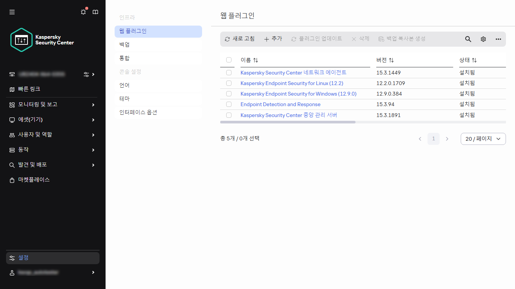Open the hamburger navigation menu
The width and height of the screenshot is (515, 289).
click(12, 12)
